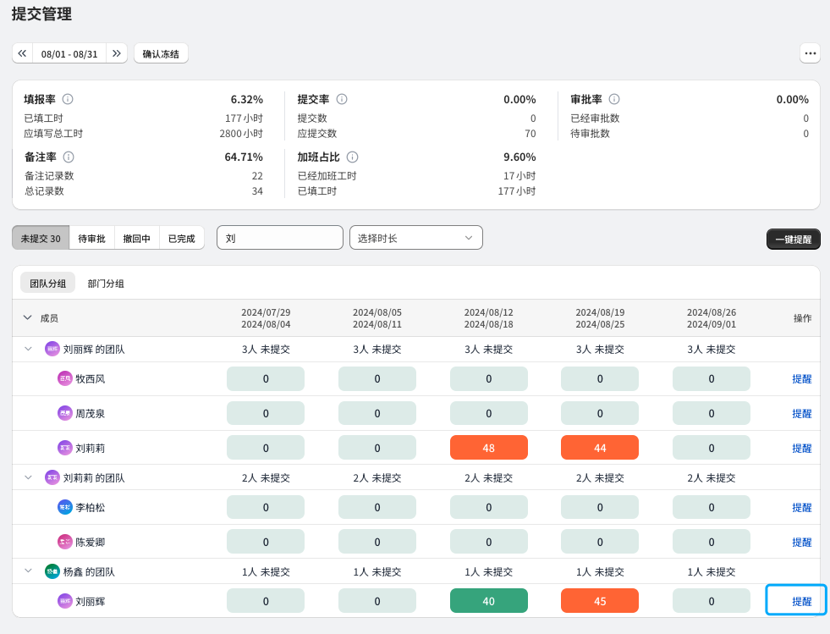Click the orange 45 hours cell for 刘丽辉
Image resolution: width=830 pixels, height=634 pixels.
[x=600, y=601]
